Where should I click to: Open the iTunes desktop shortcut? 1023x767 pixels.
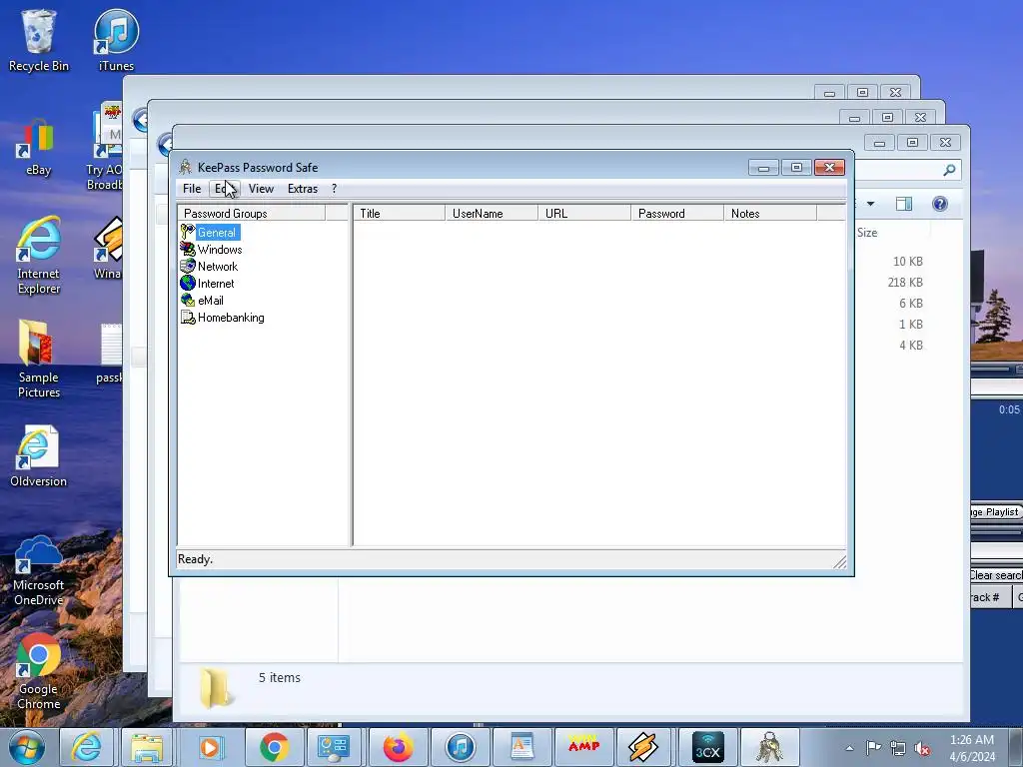click(x=116, y=41)
